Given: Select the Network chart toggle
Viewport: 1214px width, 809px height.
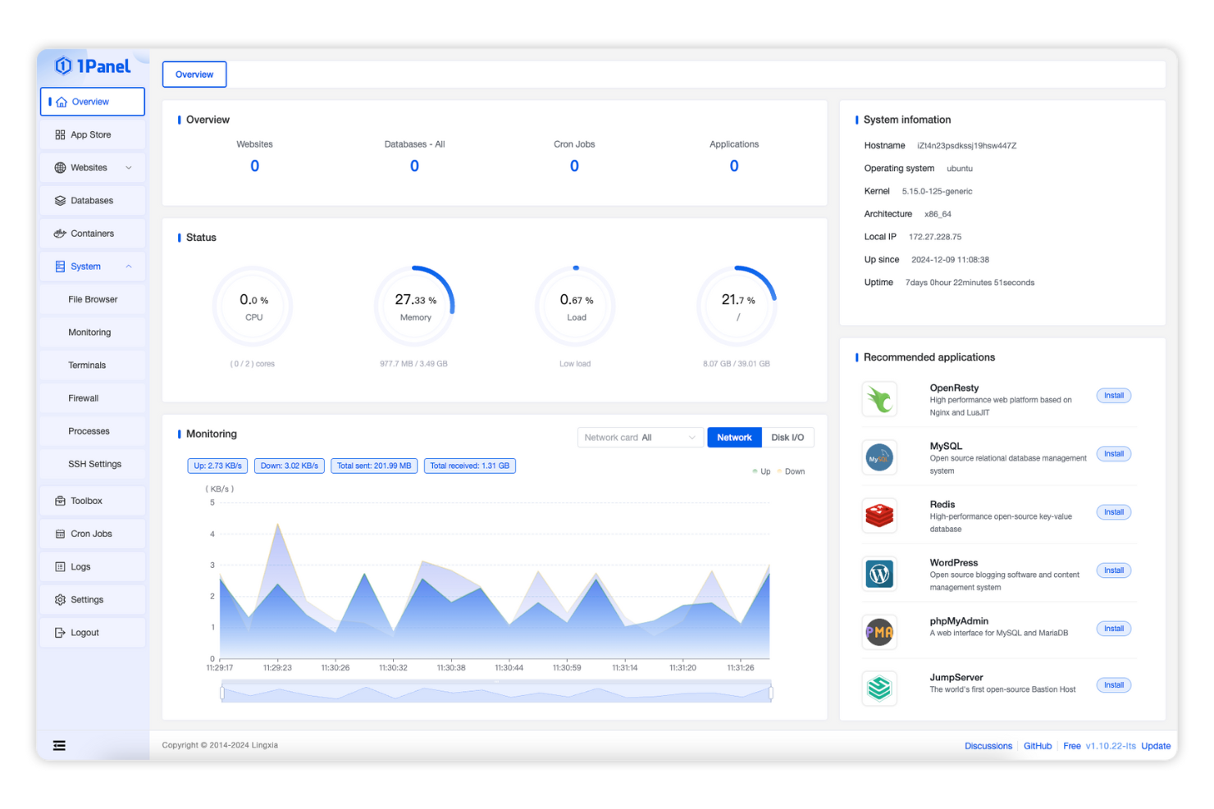Looking at the screenshot, I should 733,438.
